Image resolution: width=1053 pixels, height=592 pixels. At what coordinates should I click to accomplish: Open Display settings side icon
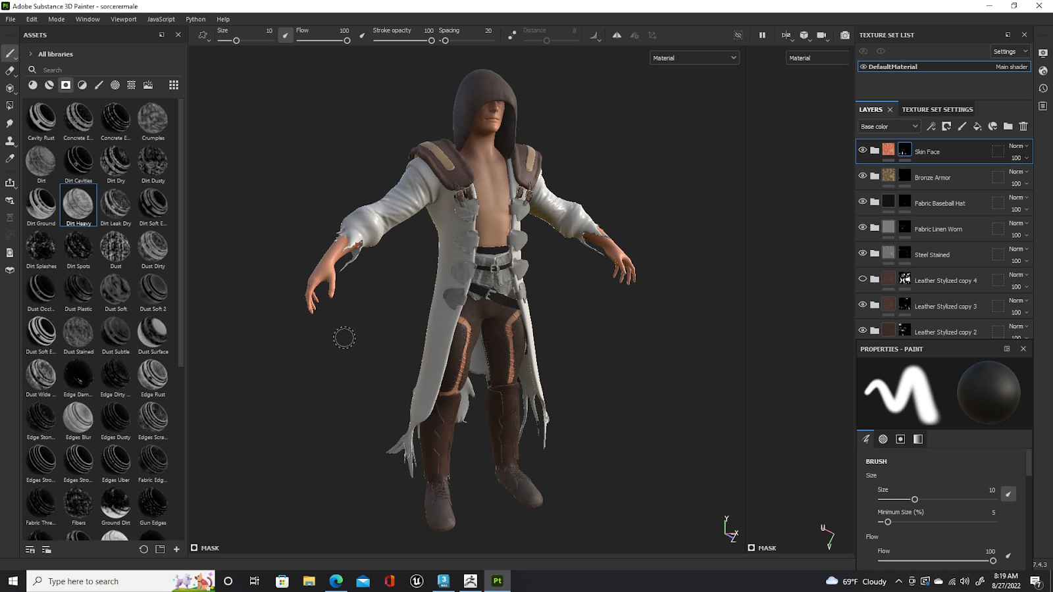1043,53
